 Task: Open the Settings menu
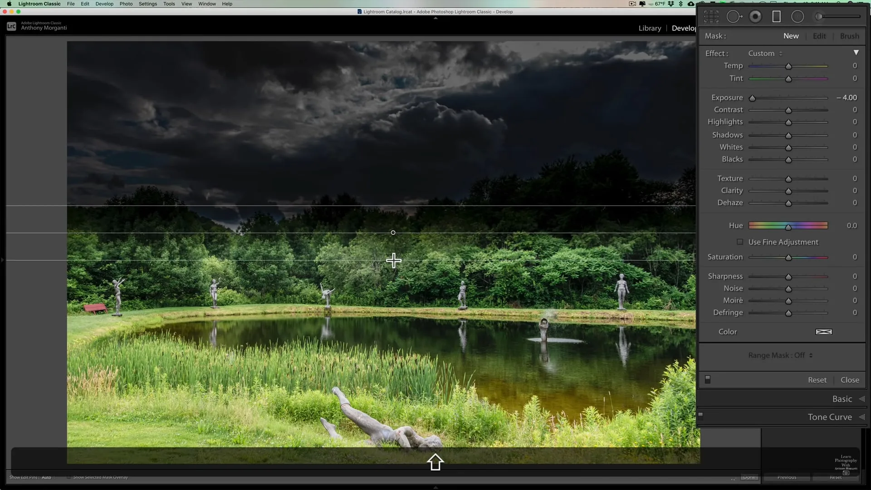pos(148,4)
